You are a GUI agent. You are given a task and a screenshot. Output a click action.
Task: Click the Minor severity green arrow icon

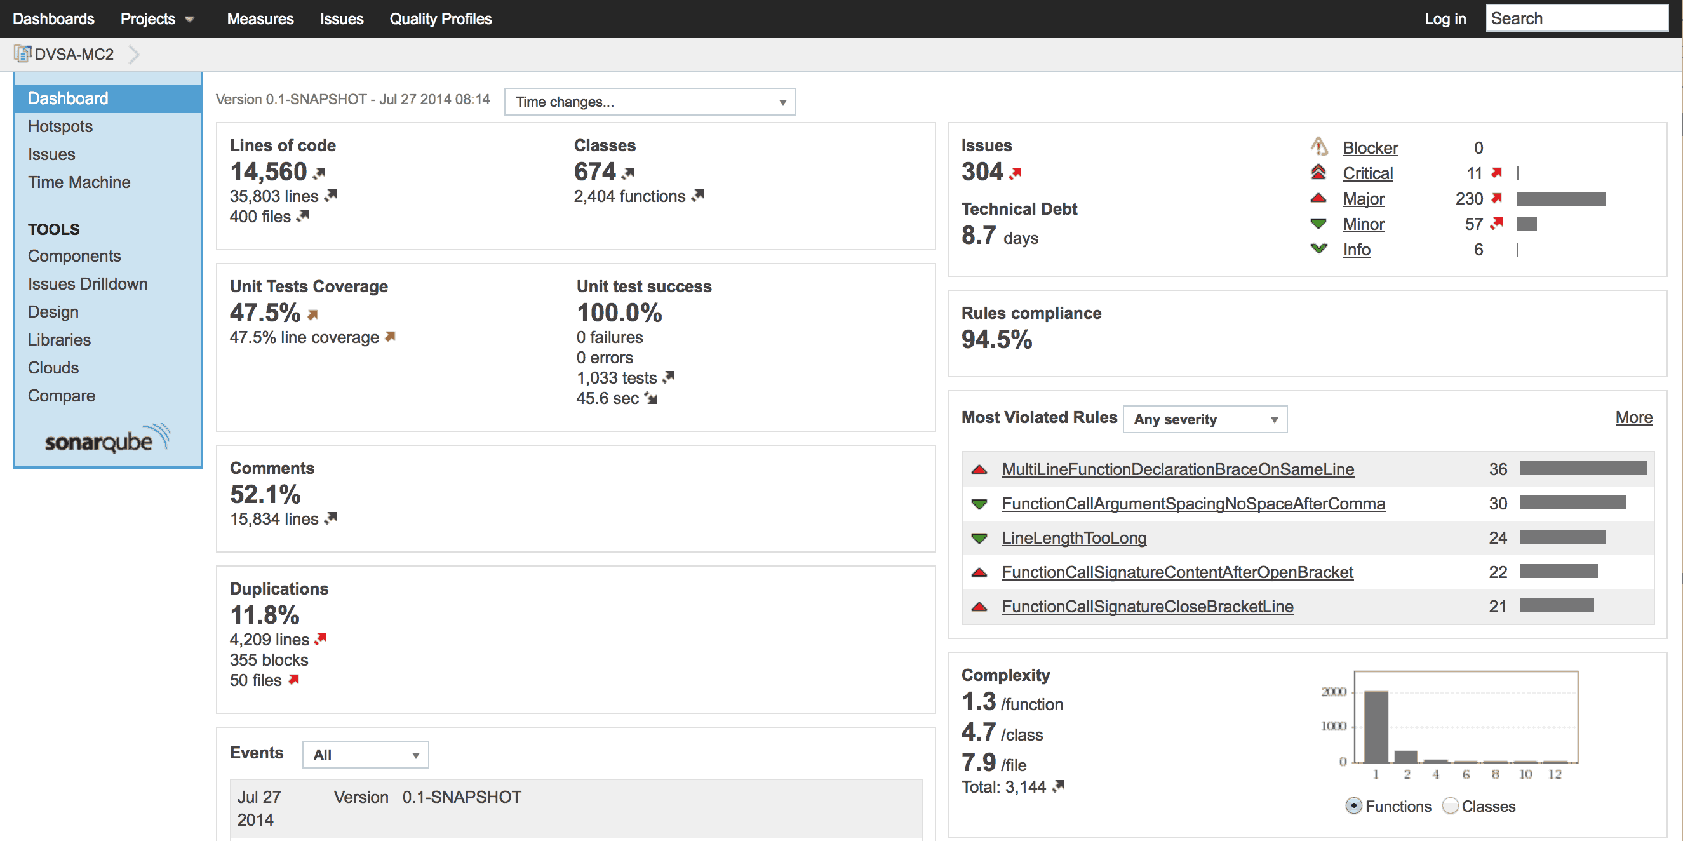pyautogui.click(x=1318, y=224)
